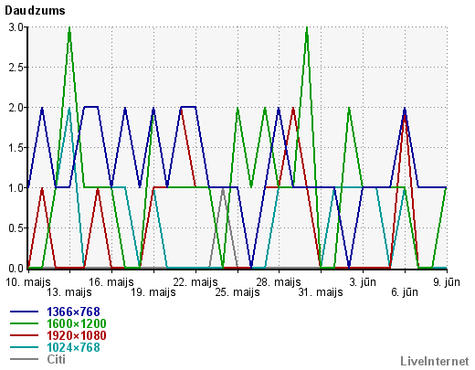
Task: Click the 1600×1200 legend label
Action: point(77,323)
